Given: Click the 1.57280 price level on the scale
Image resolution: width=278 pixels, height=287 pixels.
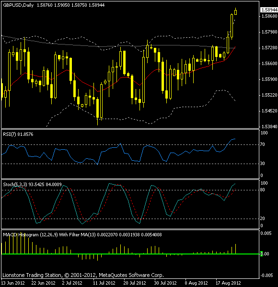Looking at the screenshot, I should (269, 48).
